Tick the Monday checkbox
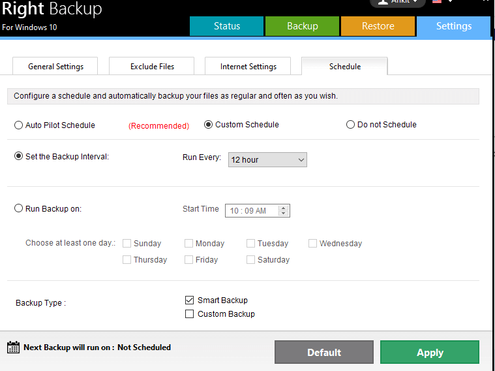This screenshot has height=371, width=495. (188, 244)
